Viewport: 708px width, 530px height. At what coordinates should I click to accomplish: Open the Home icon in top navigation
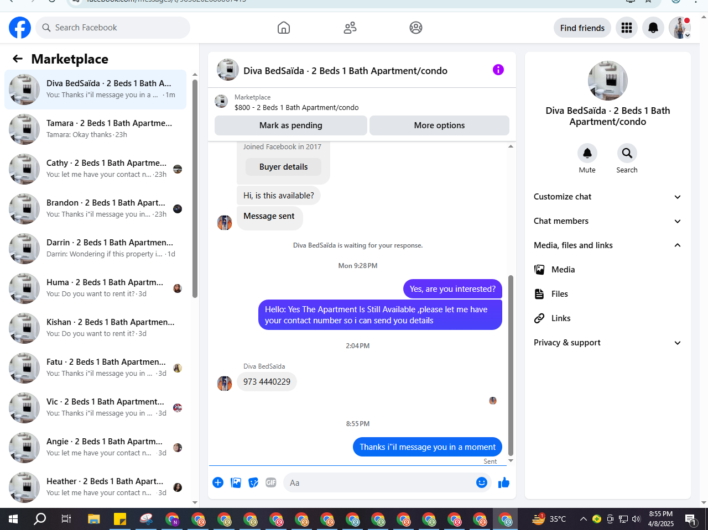pos(284,28)
